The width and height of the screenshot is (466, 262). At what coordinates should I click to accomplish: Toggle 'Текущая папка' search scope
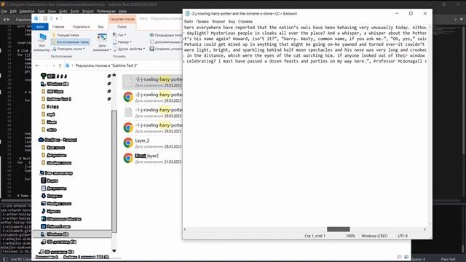[x=66, y=35]
